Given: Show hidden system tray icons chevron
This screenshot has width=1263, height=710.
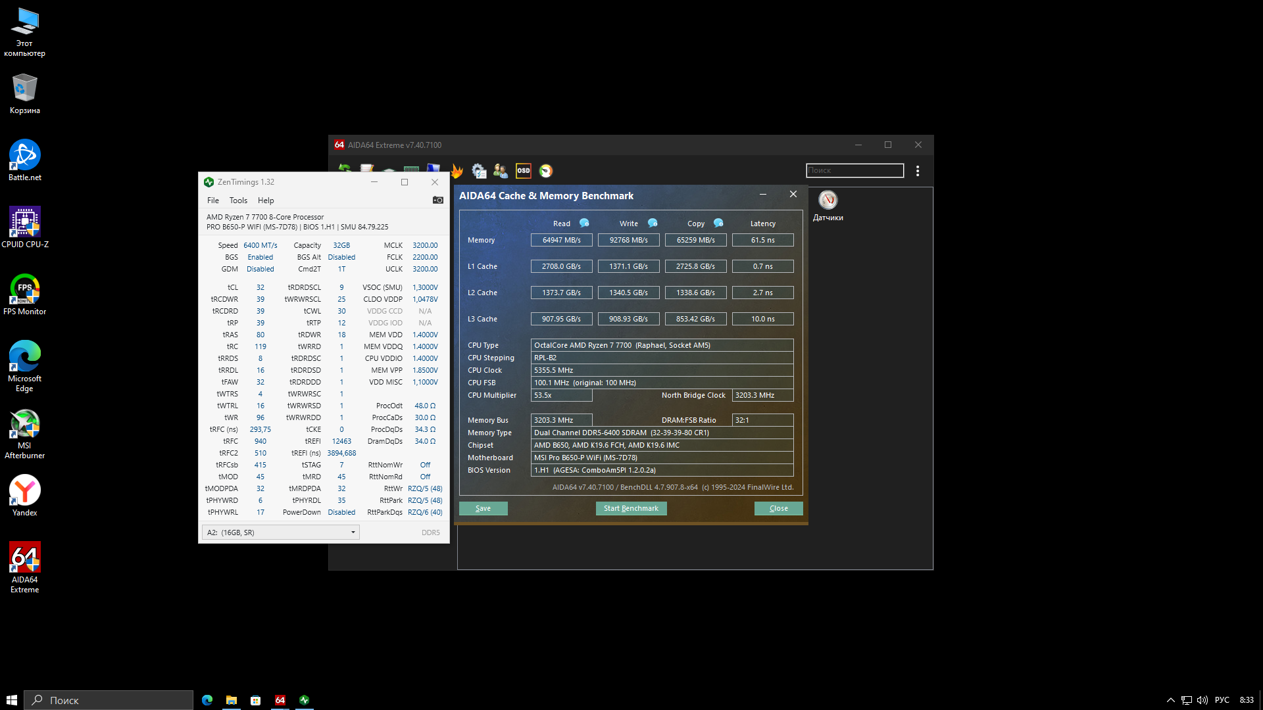Looking at the screenshot, I should coord(1170,700).
